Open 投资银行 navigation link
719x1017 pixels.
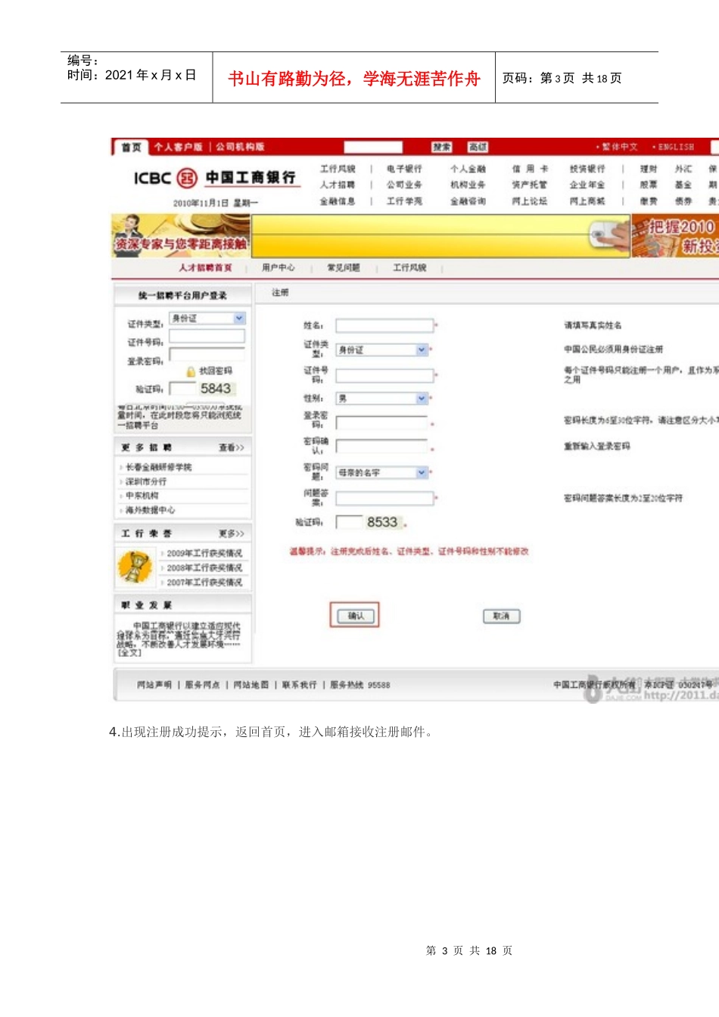(587, 169)
